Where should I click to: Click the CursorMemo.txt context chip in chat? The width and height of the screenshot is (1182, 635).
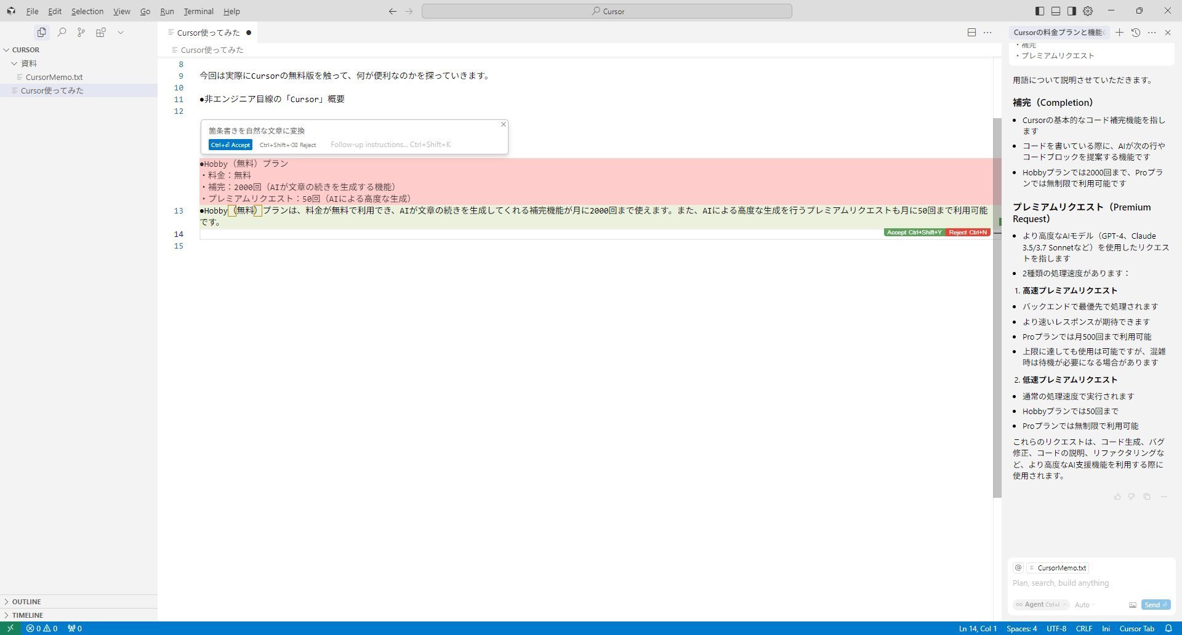pyautogui.click(x=1058, y=568)
